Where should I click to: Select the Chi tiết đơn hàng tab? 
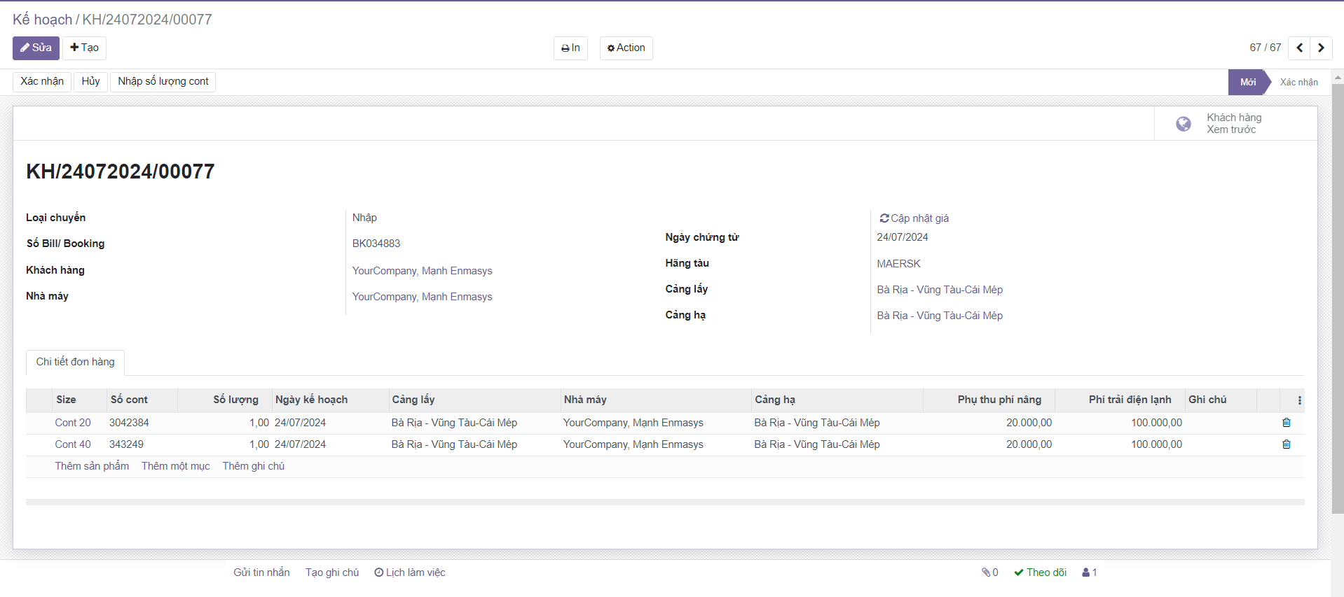[x=76, y=362]
